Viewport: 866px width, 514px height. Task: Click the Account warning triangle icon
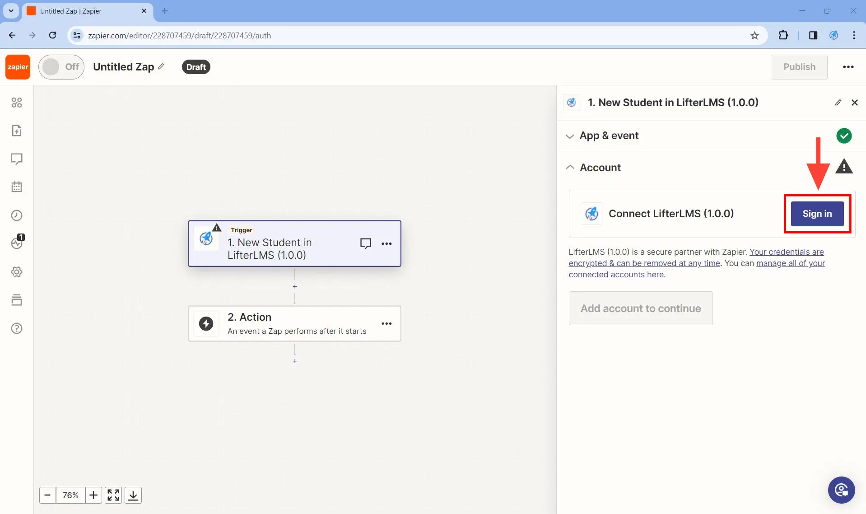pyautogui.click(x=843, y=167)
